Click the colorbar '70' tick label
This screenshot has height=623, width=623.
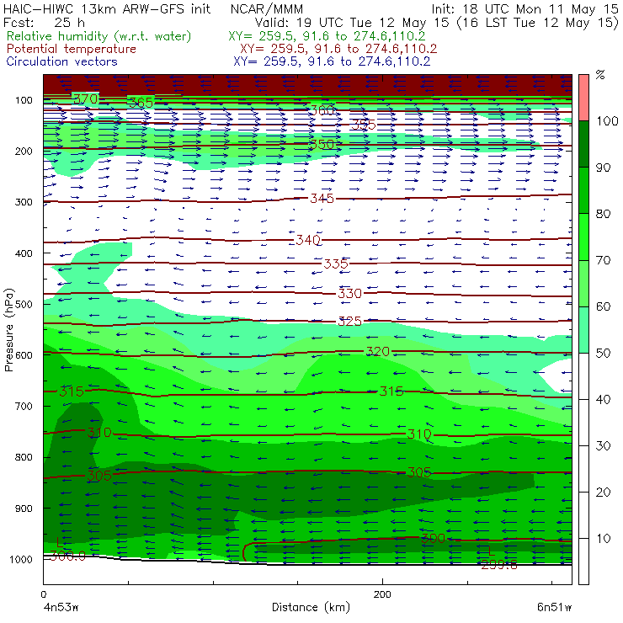coord(603,261)
